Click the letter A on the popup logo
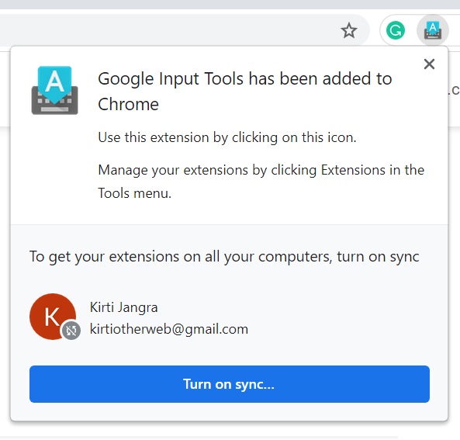The image size is (460, 440). (x=54, y=81)
